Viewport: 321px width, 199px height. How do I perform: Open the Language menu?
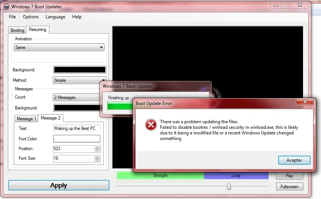point(55,17)
